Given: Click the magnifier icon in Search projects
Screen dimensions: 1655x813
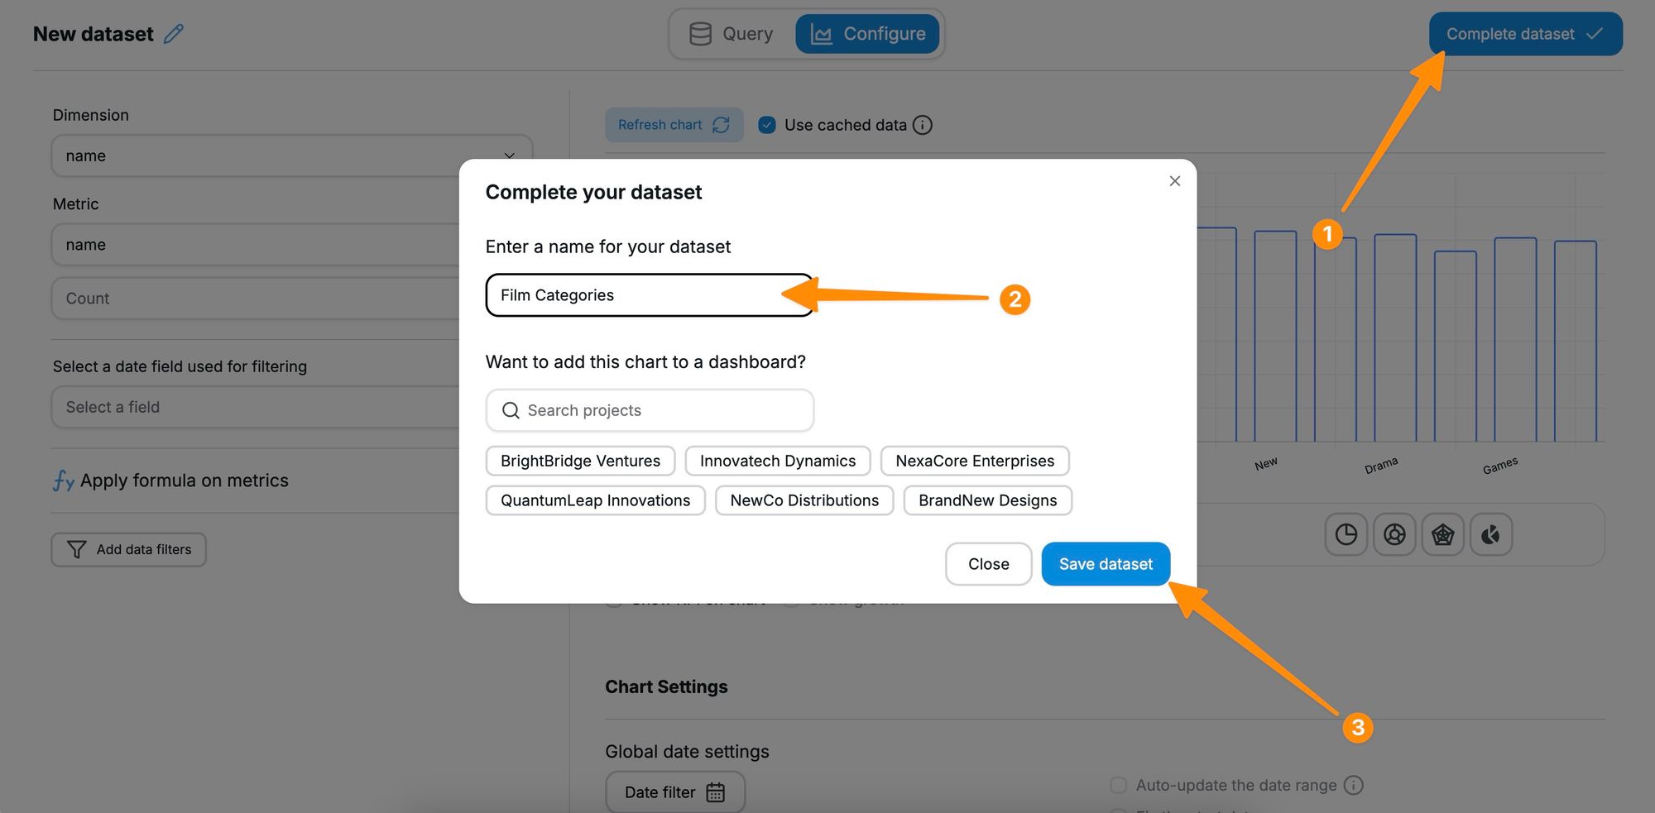Looking at the screenshot, I should coord(511,410).
